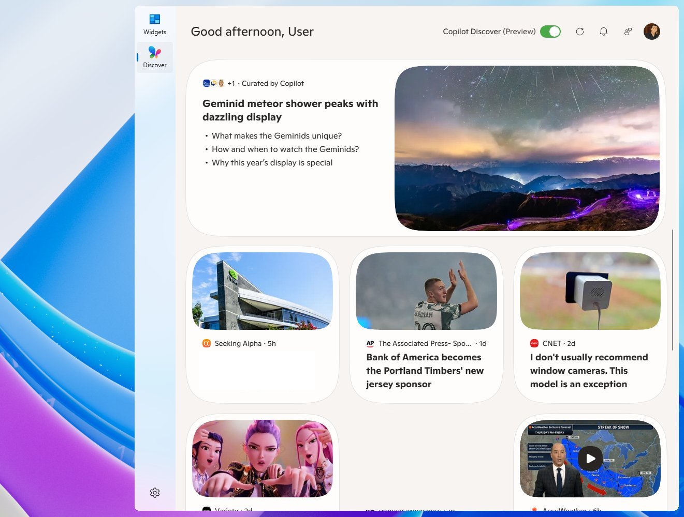This screenshot has height=517, width=684.
Task: Open notifications via the bell icon
Action: pyautogui.click(x=604, y=32)
